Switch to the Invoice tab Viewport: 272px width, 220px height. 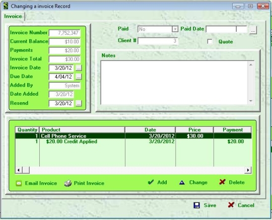13,16
